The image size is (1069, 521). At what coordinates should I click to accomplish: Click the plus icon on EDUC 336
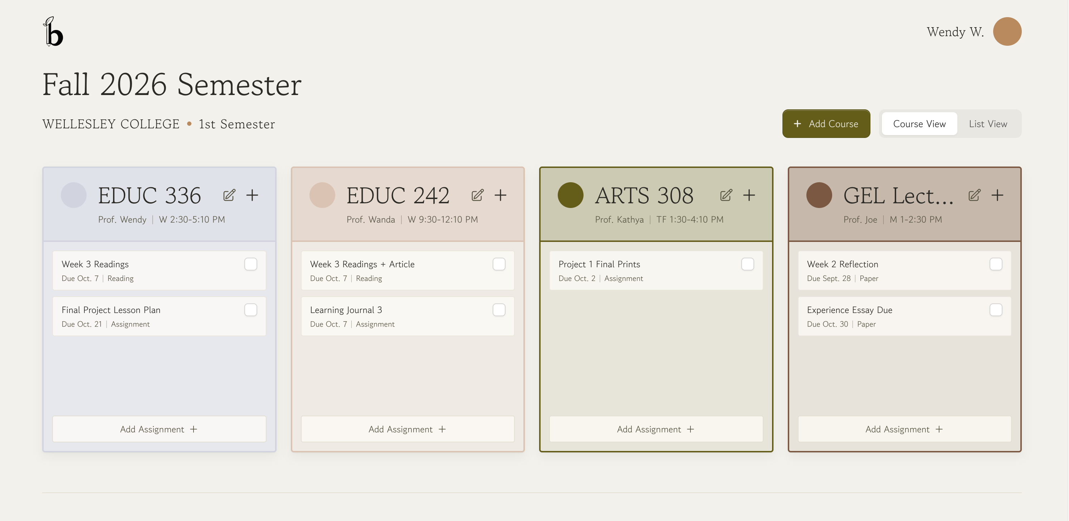pos(252,195)
